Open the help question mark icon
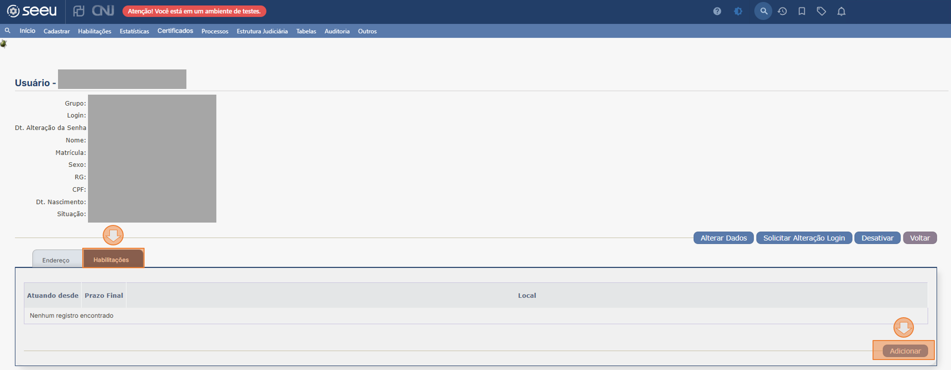 (717, 11)
